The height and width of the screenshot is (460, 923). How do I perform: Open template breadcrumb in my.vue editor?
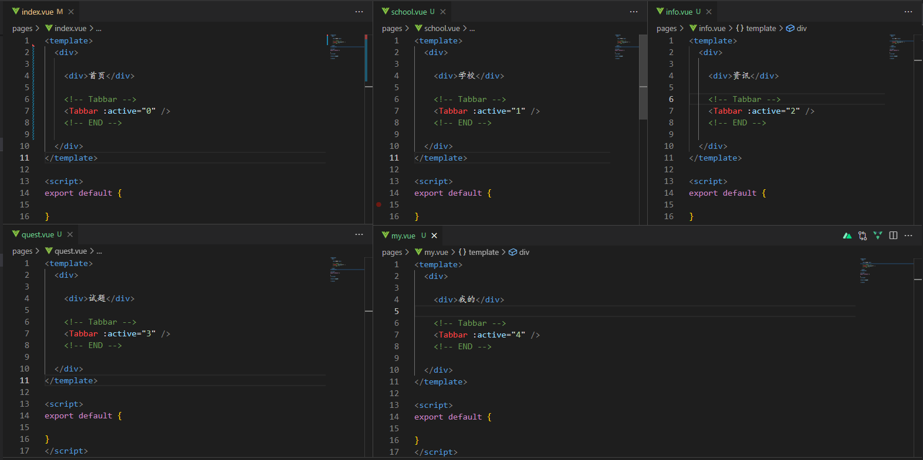point(479,252)
